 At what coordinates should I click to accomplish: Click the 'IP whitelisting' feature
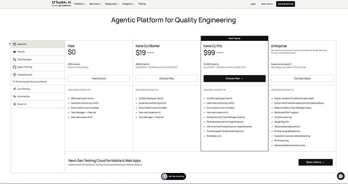point(281,141)
